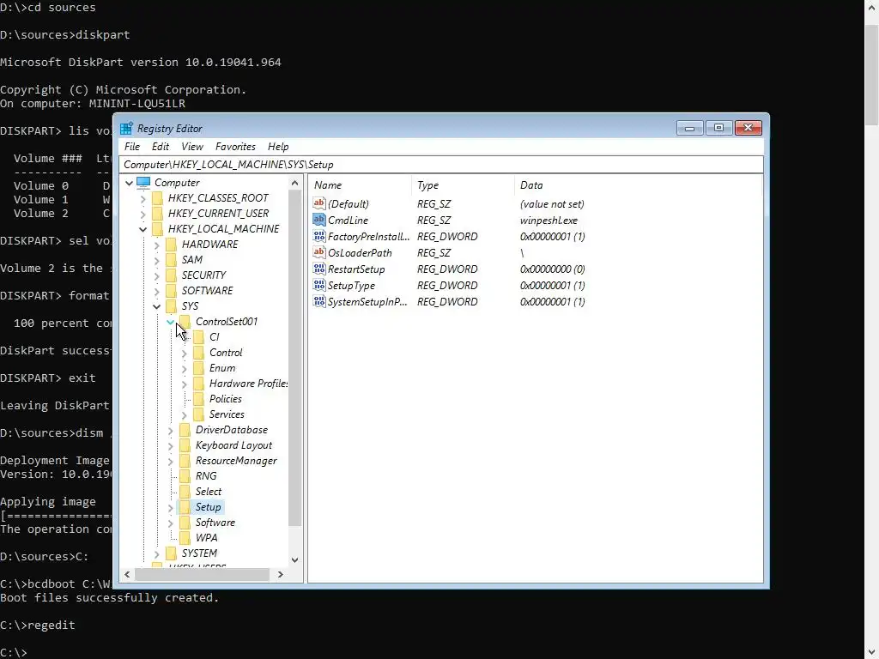Collapse the SYS loaded hive
The width and height of the screenshot is (879, 659).
(156, 306)
